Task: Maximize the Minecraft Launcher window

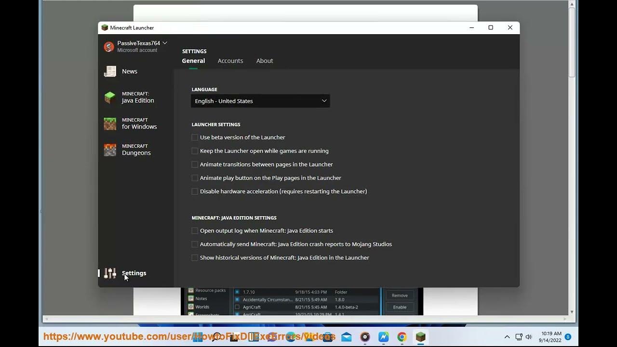Action: point(491,27)
